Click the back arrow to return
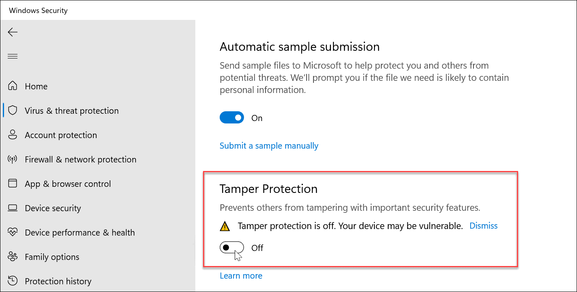Viewport: 577px width, 292px height. tap(12, 32)
